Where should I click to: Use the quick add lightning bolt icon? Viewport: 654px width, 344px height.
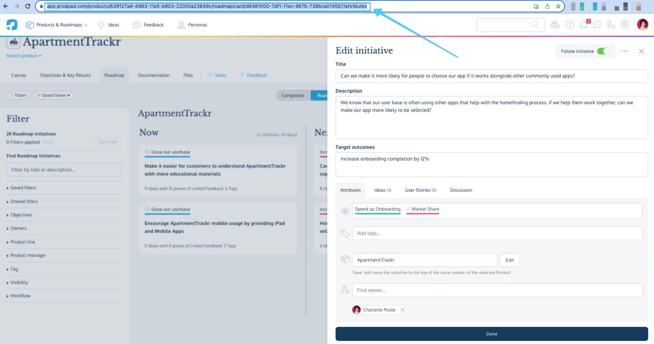click(610, 24)
